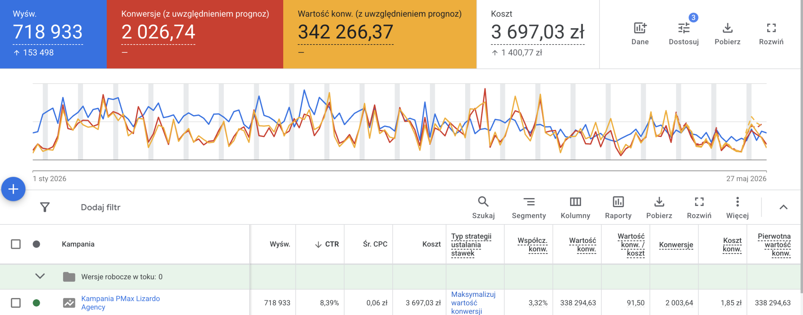Click the 91,50 value per cost cell
Viewport: 803px width, 315px height.
click(635, 303)
